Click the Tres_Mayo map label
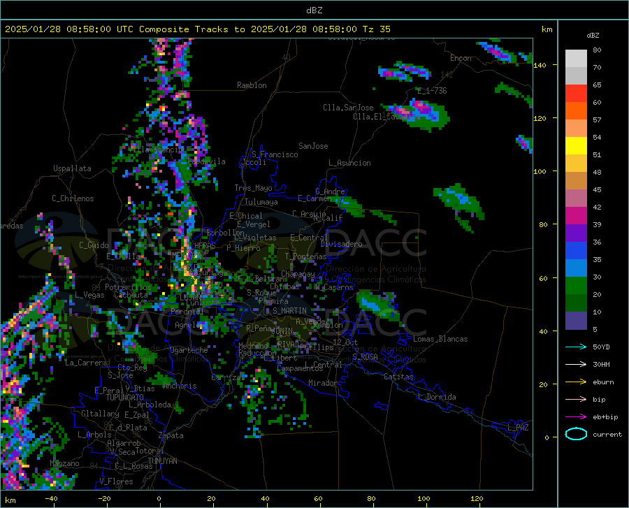Screen dimensions: 629x508 (253, 188)
